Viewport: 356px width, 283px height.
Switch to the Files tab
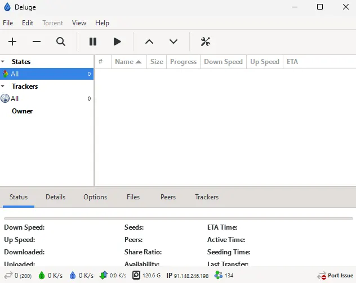[133, 197]
